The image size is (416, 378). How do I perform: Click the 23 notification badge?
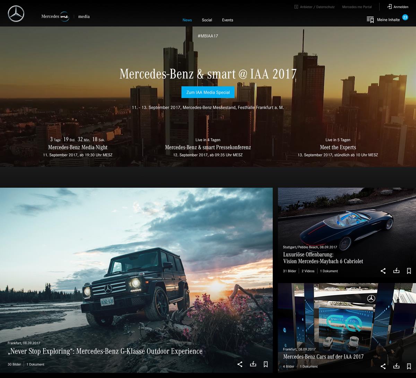coord(405,17)
